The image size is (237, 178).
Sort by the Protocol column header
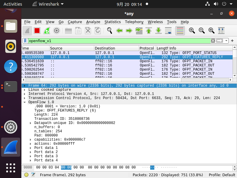click(147, 48)
